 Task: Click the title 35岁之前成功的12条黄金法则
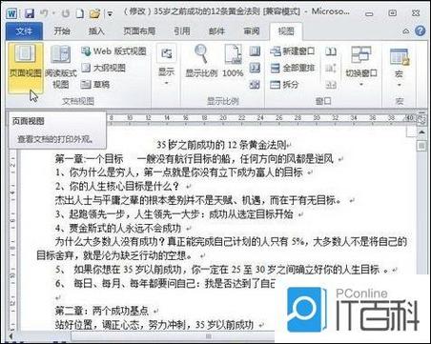[x=222, y=145]
